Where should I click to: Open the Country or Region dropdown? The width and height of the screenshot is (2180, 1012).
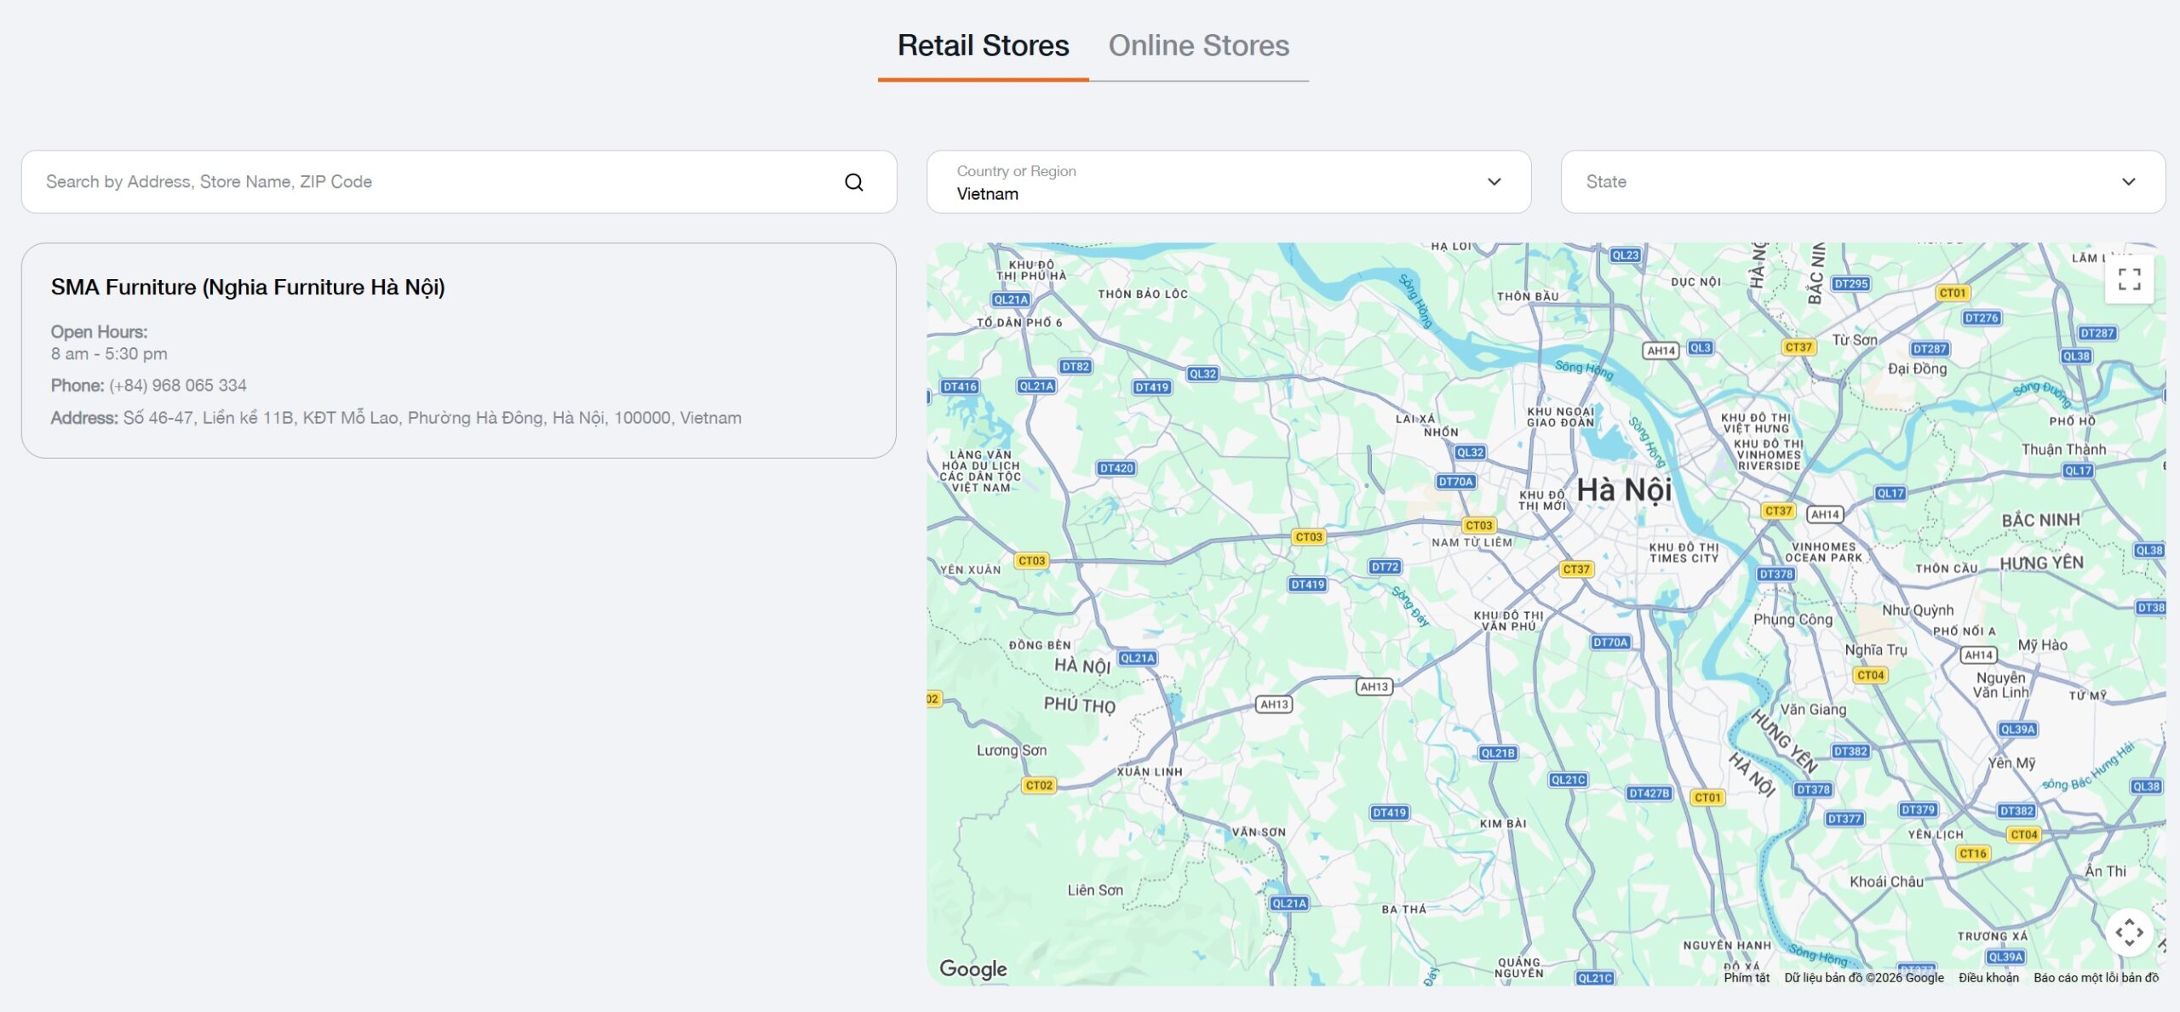tap(1229, 182)
